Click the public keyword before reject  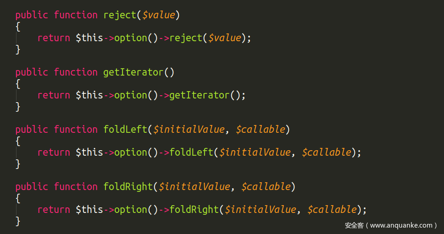pyautogui.click(x=32, y=15)
